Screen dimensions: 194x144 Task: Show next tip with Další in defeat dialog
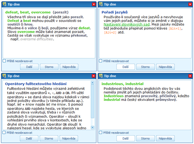pyautogui.click(x=29, y=67)
